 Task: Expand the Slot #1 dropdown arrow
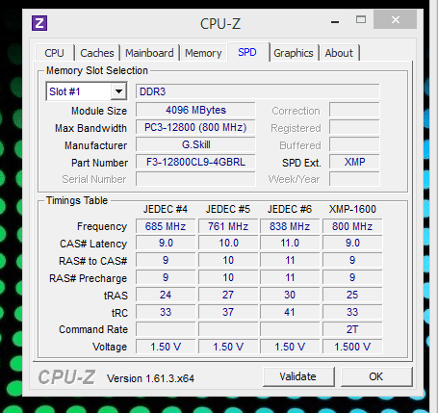[118, 91]
